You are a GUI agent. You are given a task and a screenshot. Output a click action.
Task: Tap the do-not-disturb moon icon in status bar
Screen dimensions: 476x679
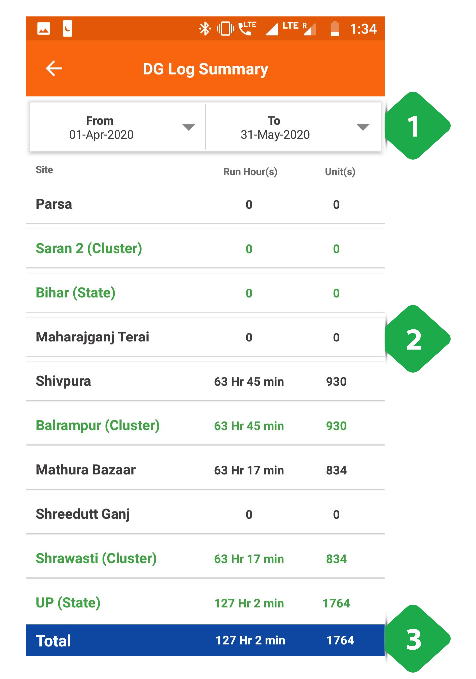(x=68, y=29)
